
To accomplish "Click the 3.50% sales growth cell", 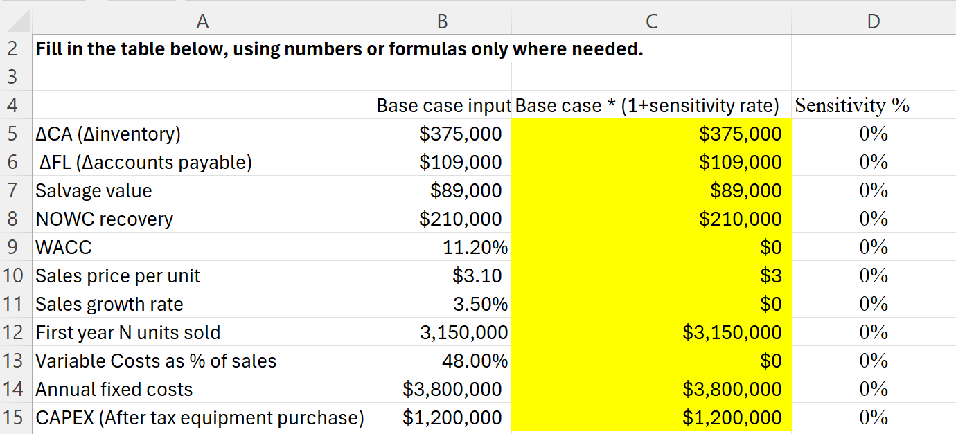I will click(x=442, y=304).
